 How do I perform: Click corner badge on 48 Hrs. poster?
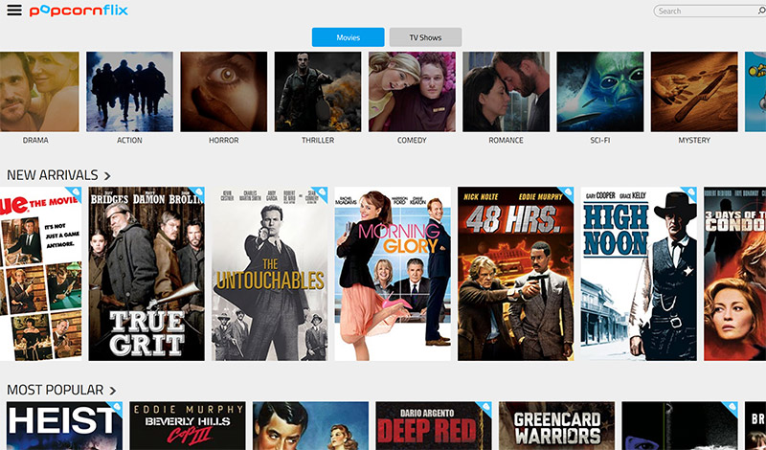pyautogui.click(x=567, y=194)
